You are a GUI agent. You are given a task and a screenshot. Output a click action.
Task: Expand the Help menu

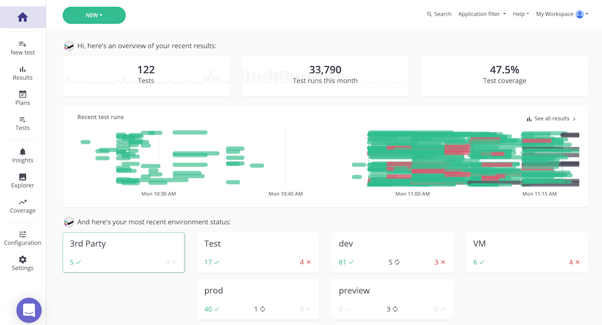pyautogui.click(x=521, y=14)
